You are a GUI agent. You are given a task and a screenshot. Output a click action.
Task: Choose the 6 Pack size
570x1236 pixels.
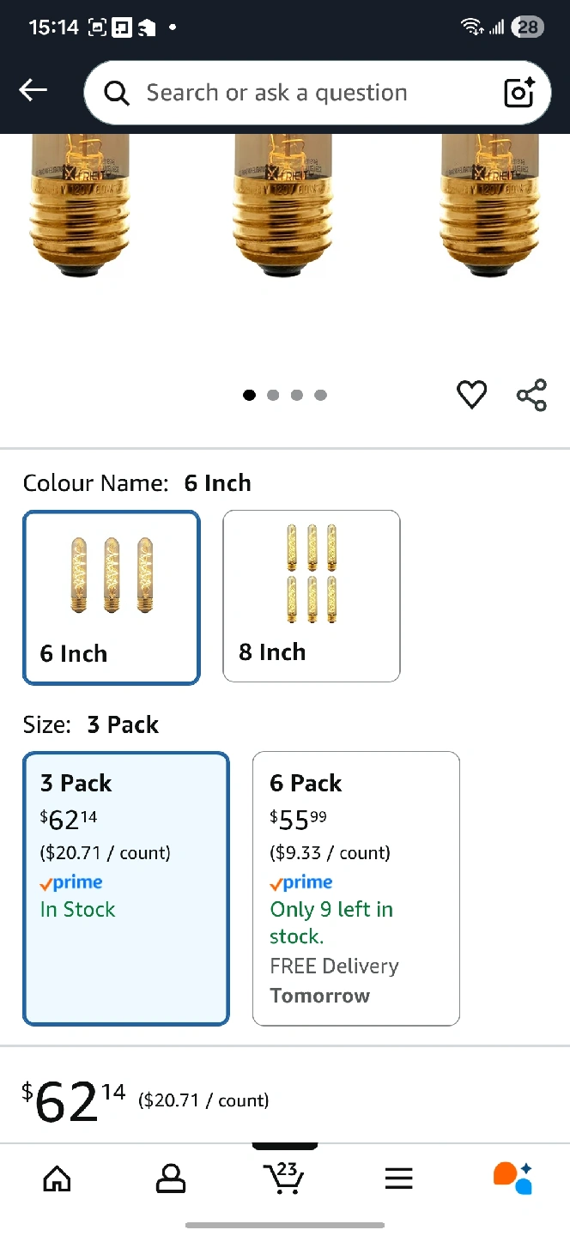pyautogui.click(x=355, y=888)
